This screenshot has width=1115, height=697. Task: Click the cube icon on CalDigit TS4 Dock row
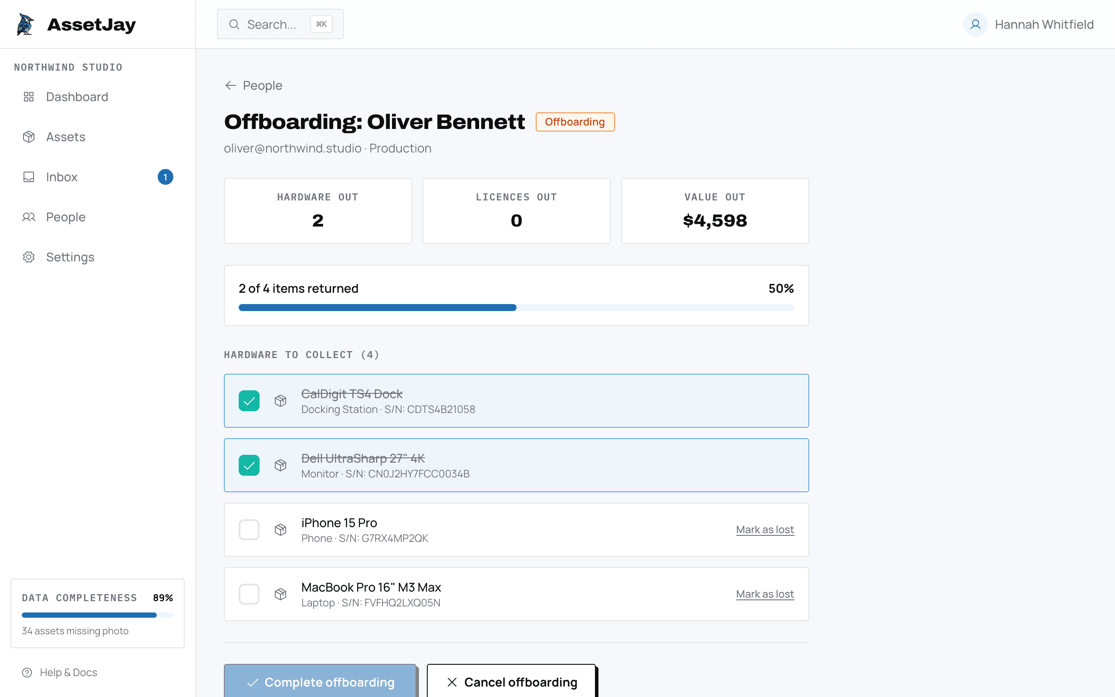tap(280, 401)
